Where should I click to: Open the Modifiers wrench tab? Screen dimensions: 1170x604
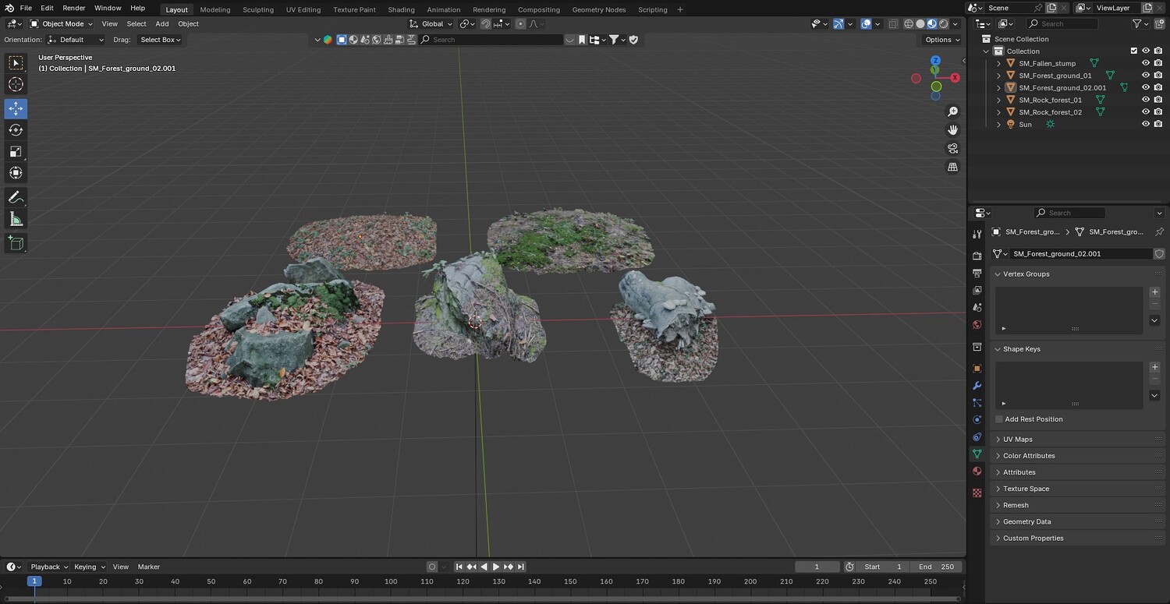[977, 386]
